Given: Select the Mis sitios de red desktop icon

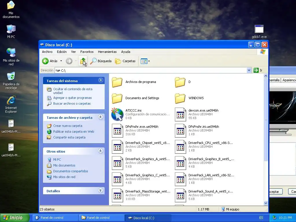Looking at the screenshot, I should coord(11,57).
